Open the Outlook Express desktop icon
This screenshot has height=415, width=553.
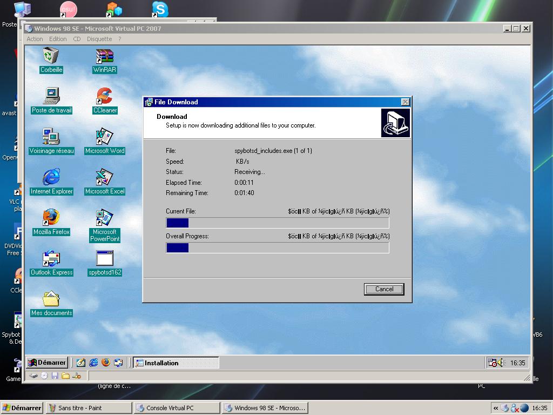pyautogui.click(x=51, y=258)
